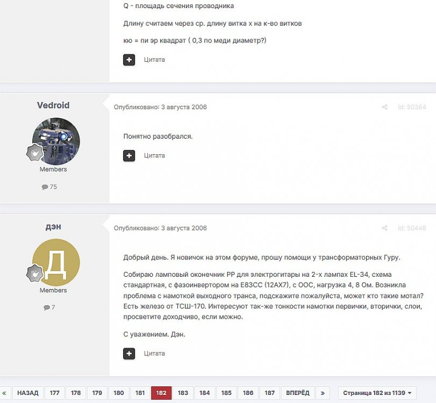Click Цитата quote link in ДЭН's post
The image size is (436, 403).
(x=154, y=354)
